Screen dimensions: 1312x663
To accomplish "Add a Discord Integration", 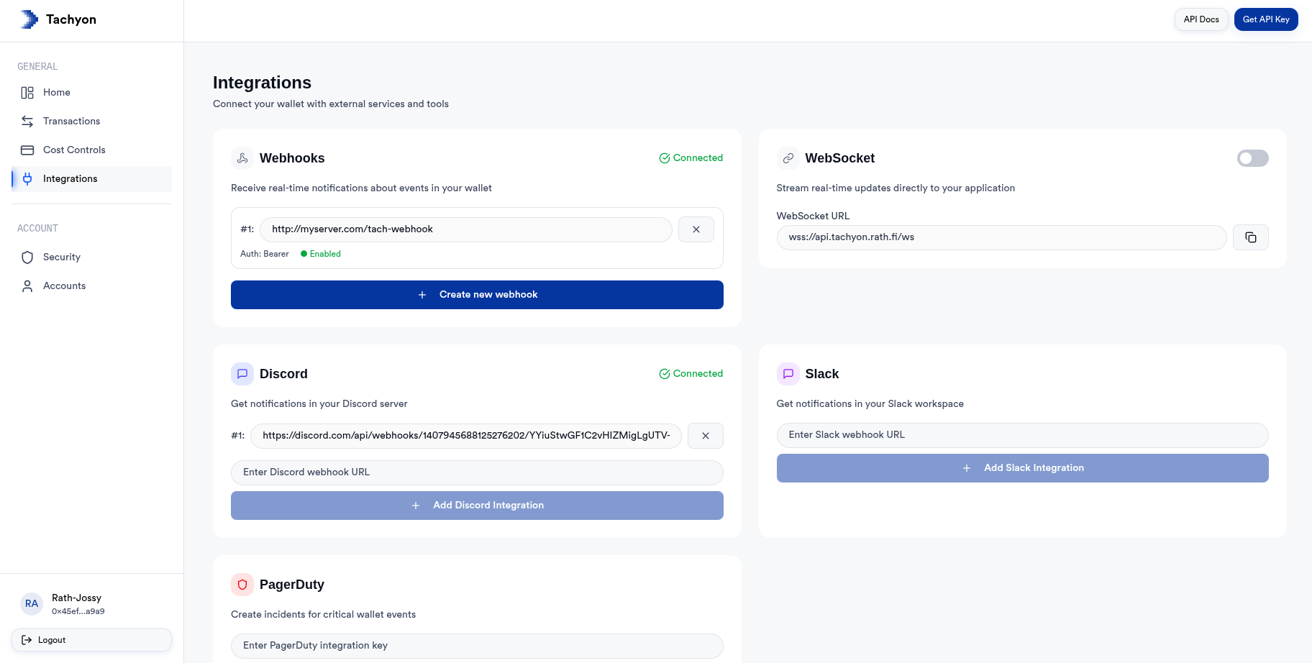I will (476, 505).
